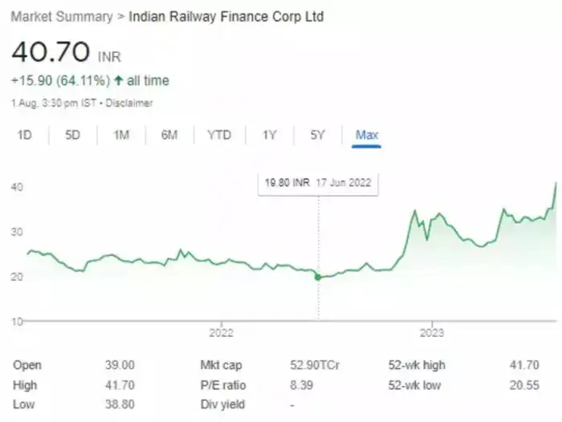Select the 5Y time range tab
This screenshot has width=562, height=422.
[317, 135]
